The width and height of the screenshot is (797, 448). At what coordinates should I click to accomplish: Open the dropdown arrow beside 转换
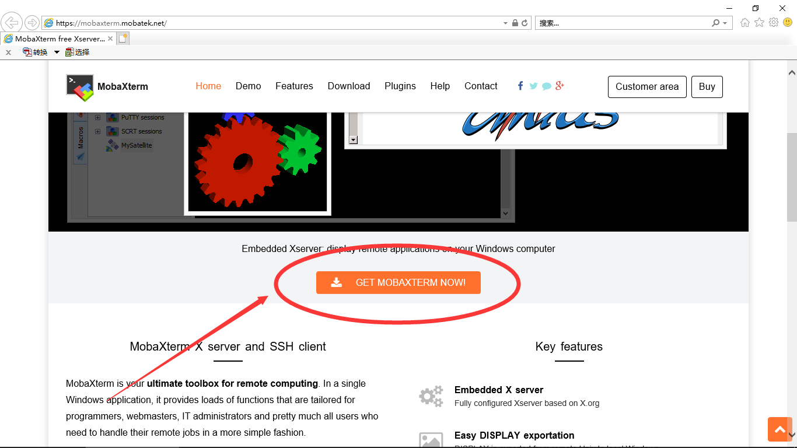(57, 52)
